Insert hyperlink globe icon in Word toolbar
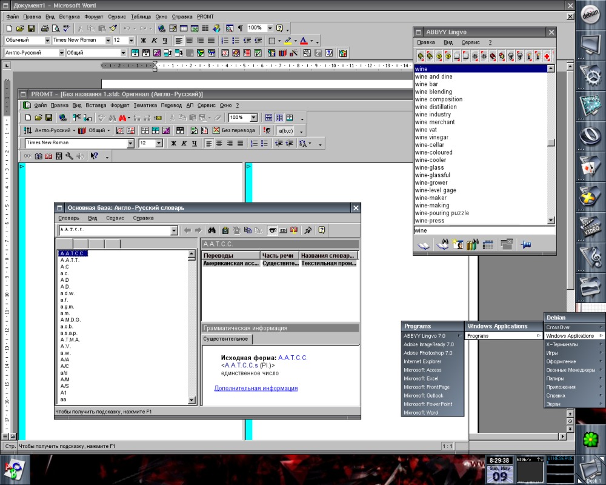Image resolution: width=606 pixels, height=485 pixels. tap(162, 28)
